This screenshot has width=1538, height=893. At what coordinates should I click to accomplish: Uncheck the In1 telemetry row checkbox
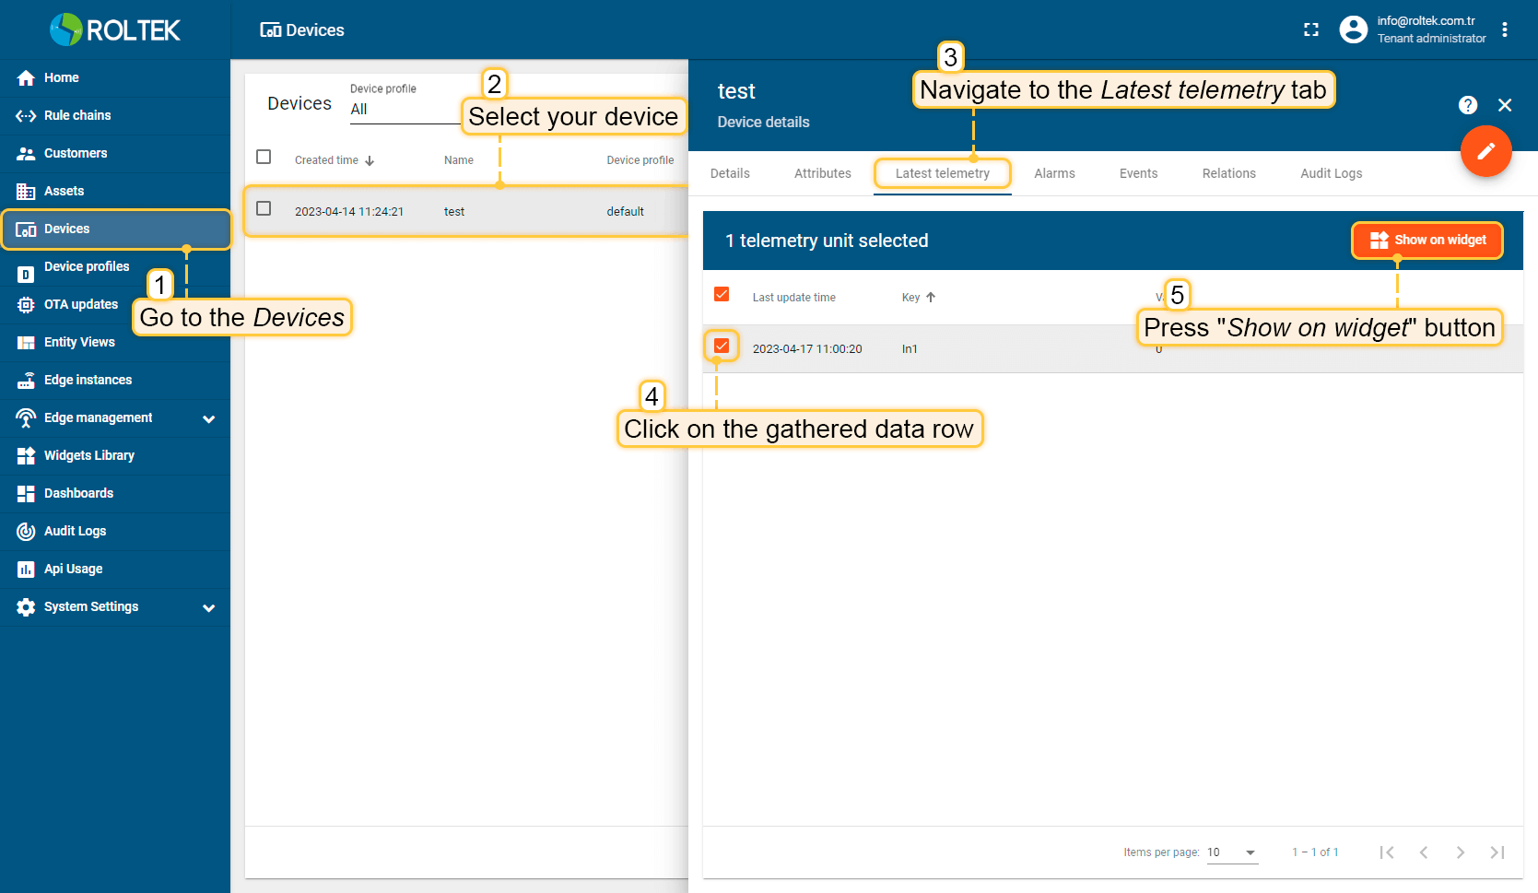(x=722, y=347)
